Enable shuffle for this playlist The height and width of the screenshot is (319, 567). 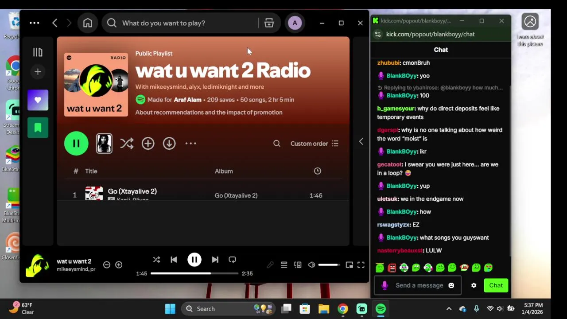pos(127,144)
